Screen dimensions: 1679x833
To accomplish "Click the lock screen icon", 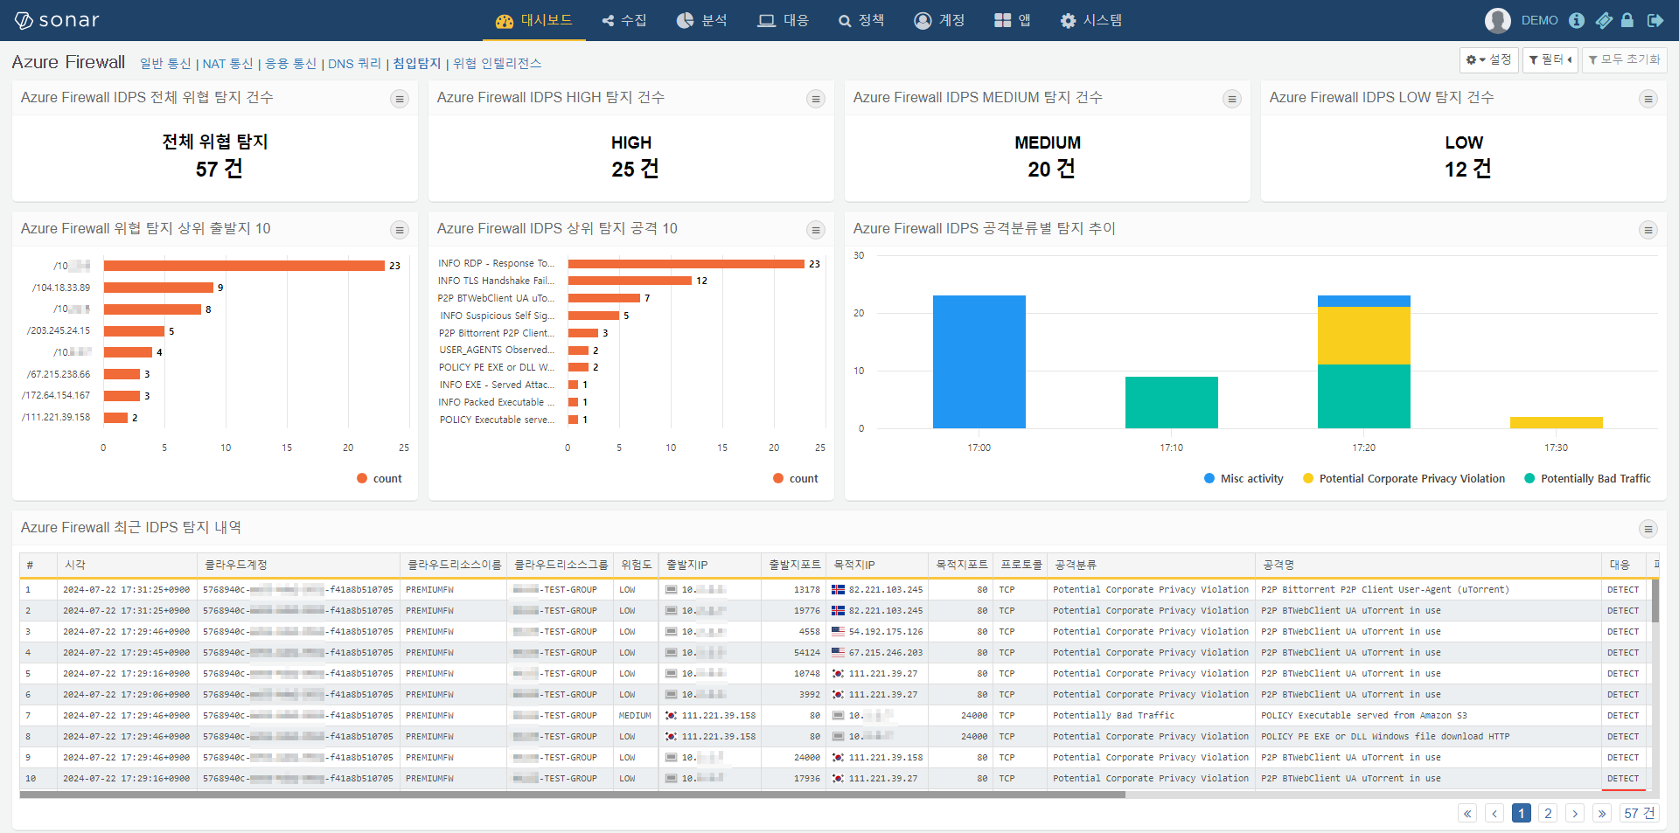I will click(1627, 20).
